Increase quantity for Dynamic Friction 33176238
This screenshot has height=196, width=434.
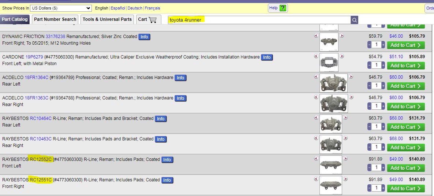click(383, 45)
